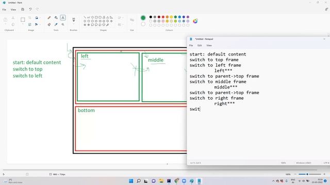The width and height of the screenshot is (330, 185).
Task: Open the Shape fill dropdown
Action: (x=121, y=25)
